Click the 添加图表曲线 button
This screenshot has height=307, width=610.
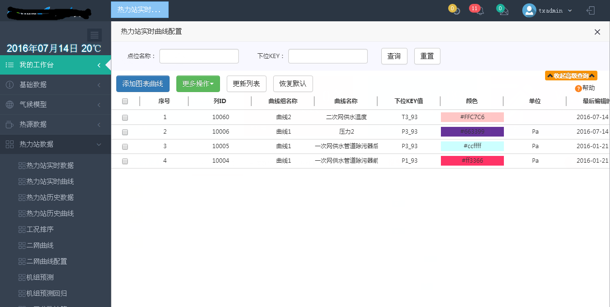[x=143, y=84]
